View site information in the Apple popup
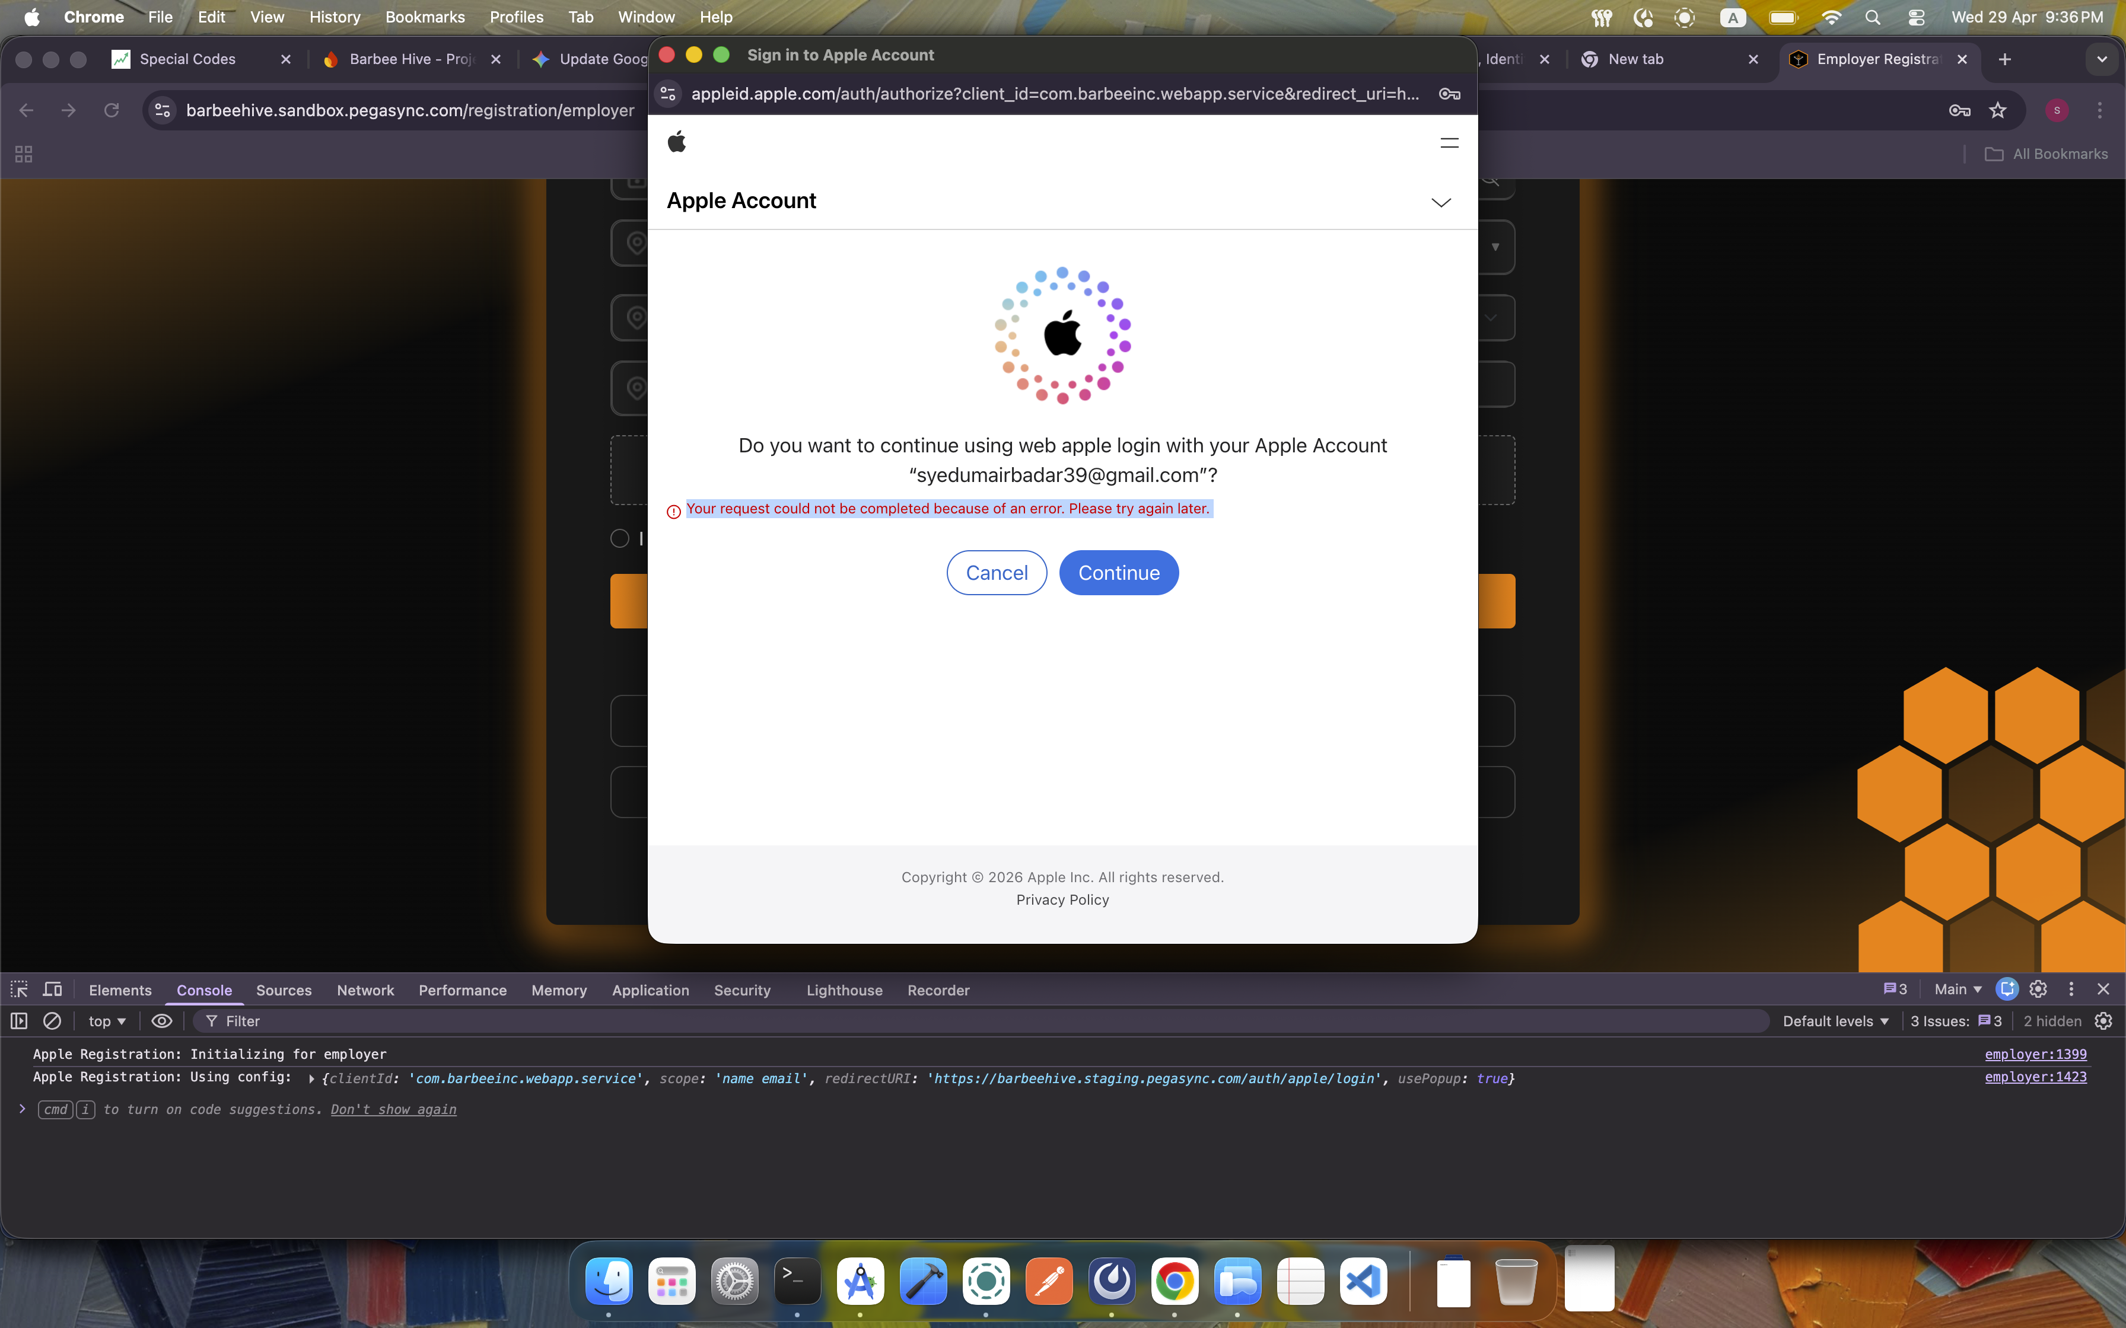This screenshot has height=1328, width=2126. [669, 94]
